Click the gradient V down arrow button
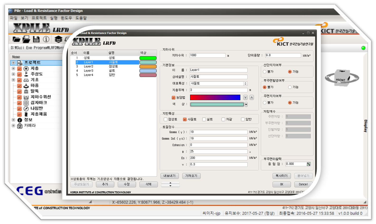Viewport: 376px width, 224px height. [x=245, y=97]
